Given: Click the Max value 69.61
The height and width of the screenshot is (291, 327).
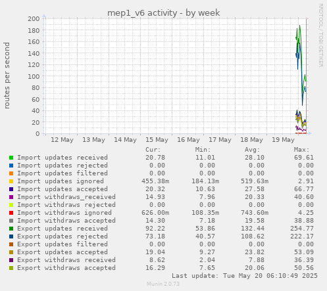Looking at the screenshot, I should coord(304,158).
